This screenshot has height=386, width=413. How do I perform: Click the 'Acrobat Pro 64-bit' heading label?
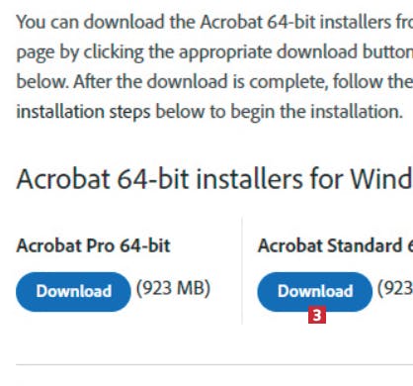pos(93,245)
